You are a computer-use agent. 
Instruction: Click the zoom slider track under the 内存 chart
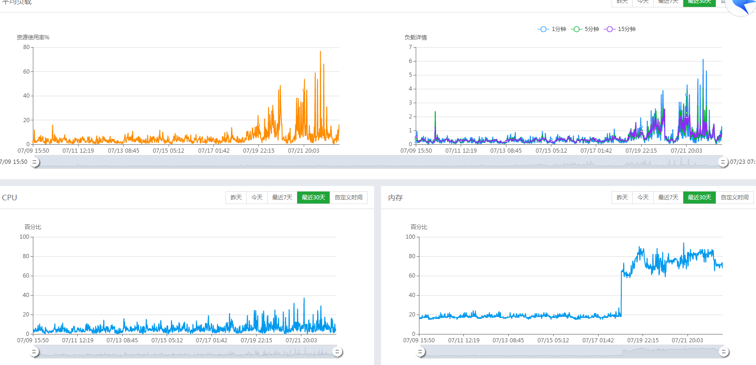tap(572, 352)
